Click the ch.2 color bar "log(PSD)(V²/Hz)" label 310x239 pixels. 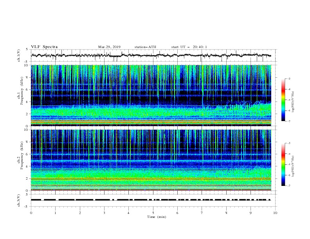293,166
